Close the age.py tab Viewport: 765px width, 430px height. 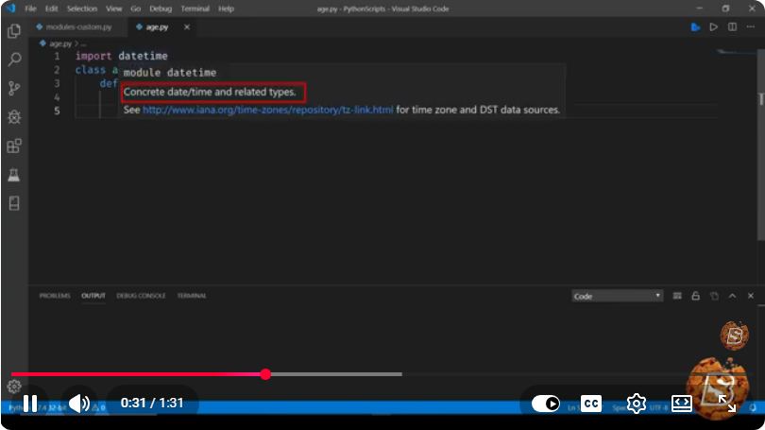[x=187, y=26]
